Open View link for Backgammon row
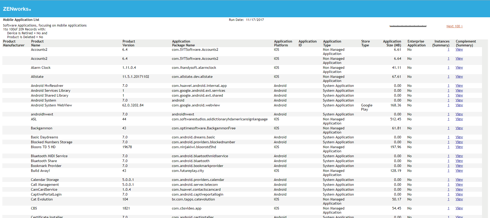490x218 pixels. coord(459,128)
